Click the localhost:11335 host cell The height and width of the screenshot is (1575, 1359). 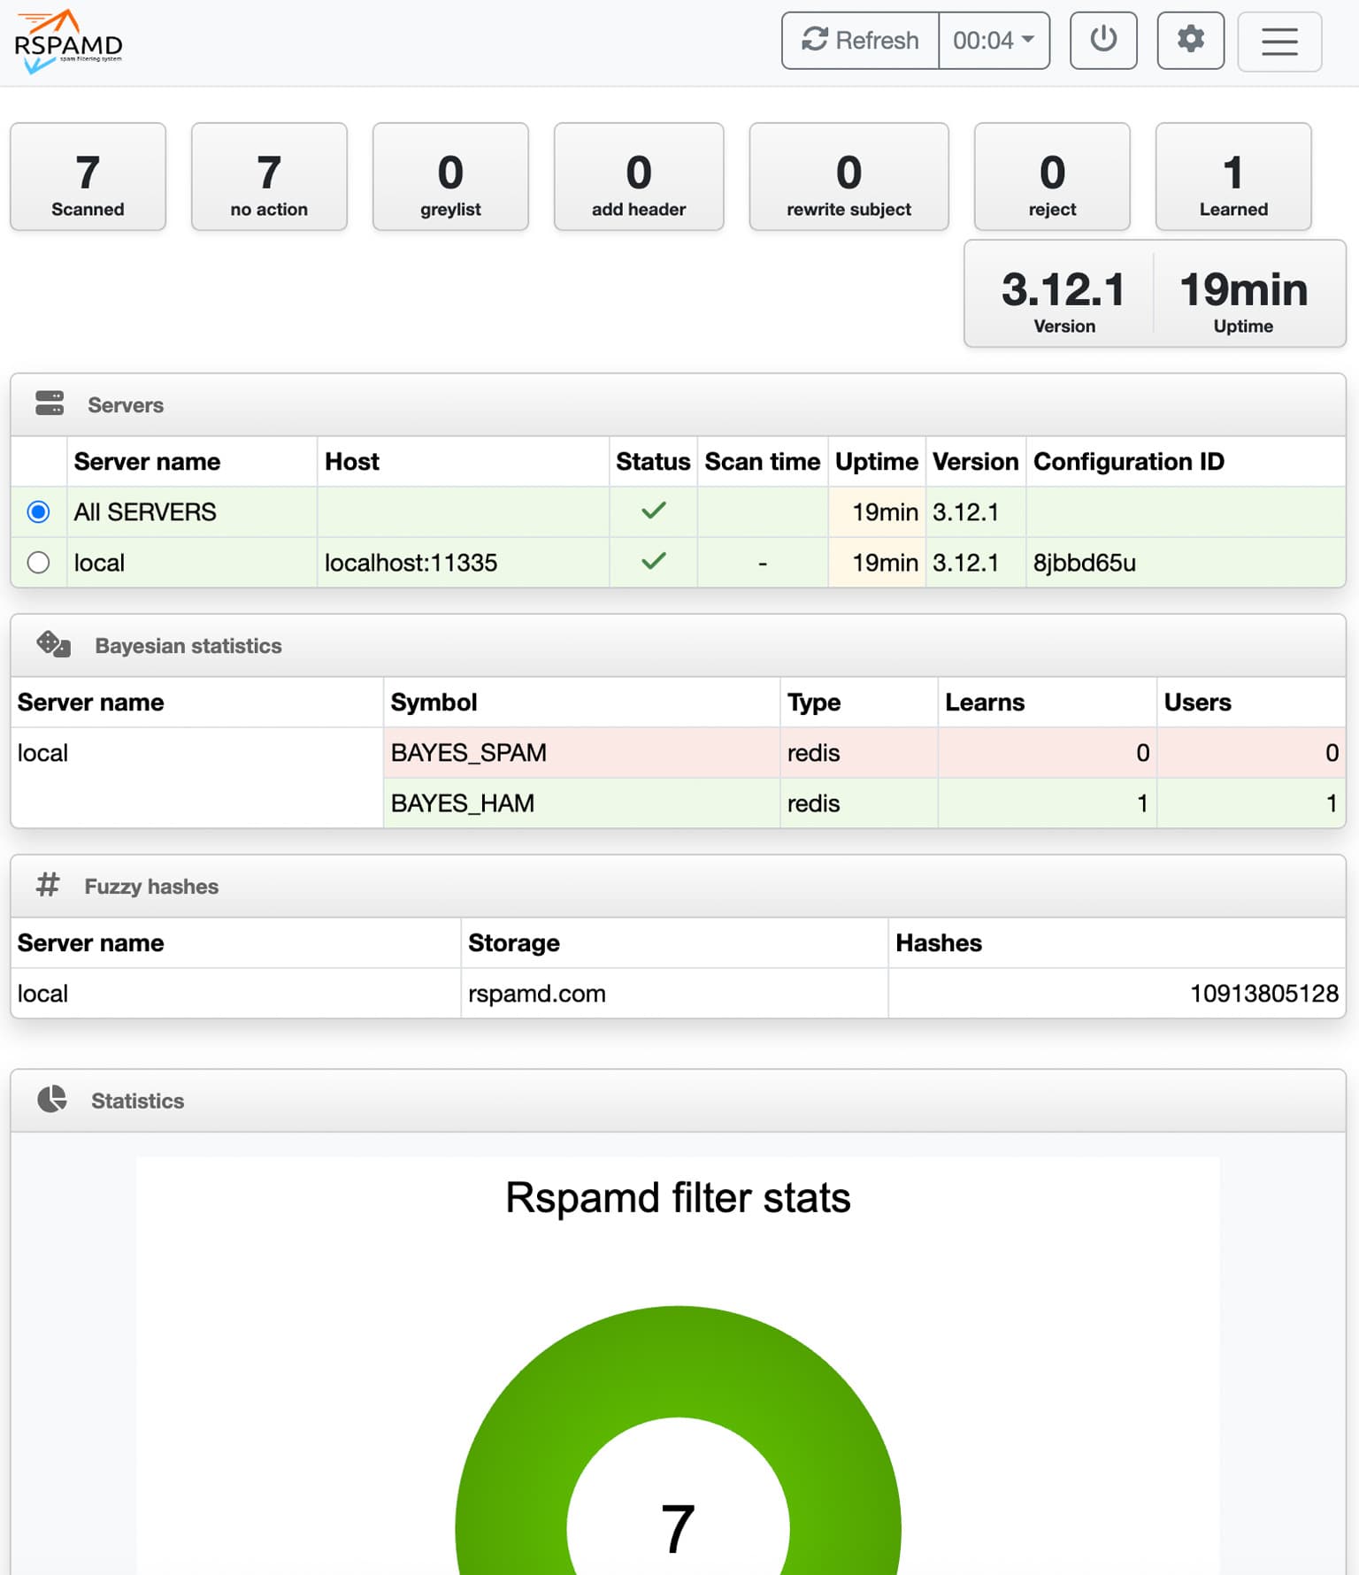click(463, 563)
